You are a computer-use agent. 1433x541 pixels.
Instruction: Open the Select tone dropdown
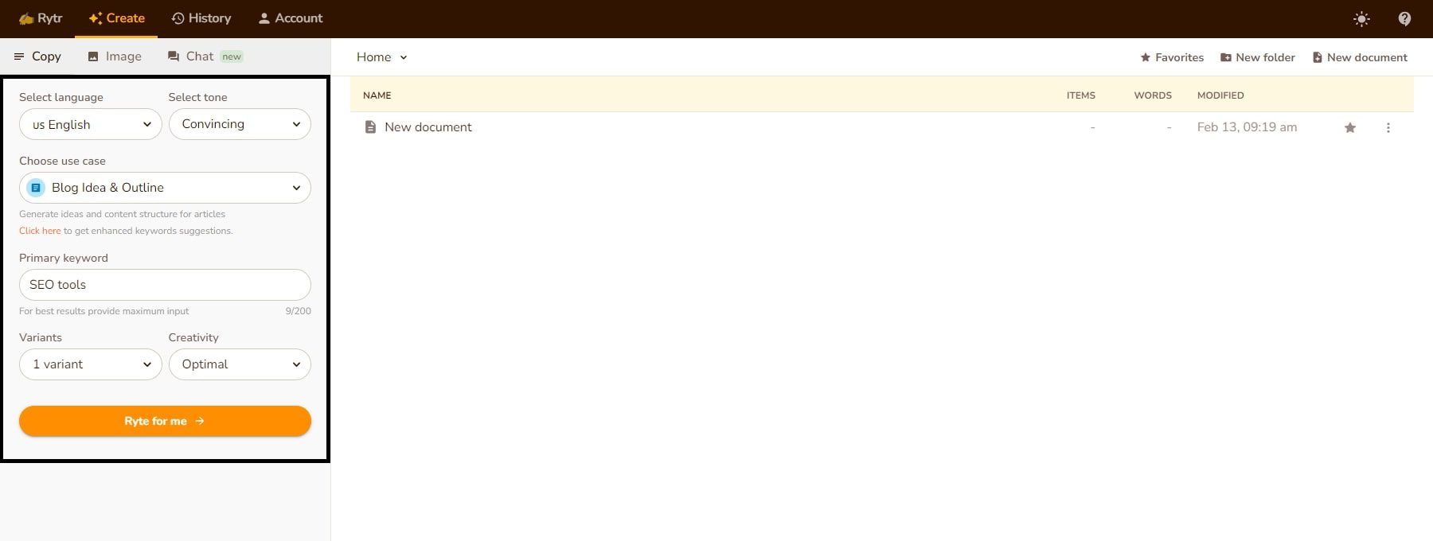click(240, 124)
